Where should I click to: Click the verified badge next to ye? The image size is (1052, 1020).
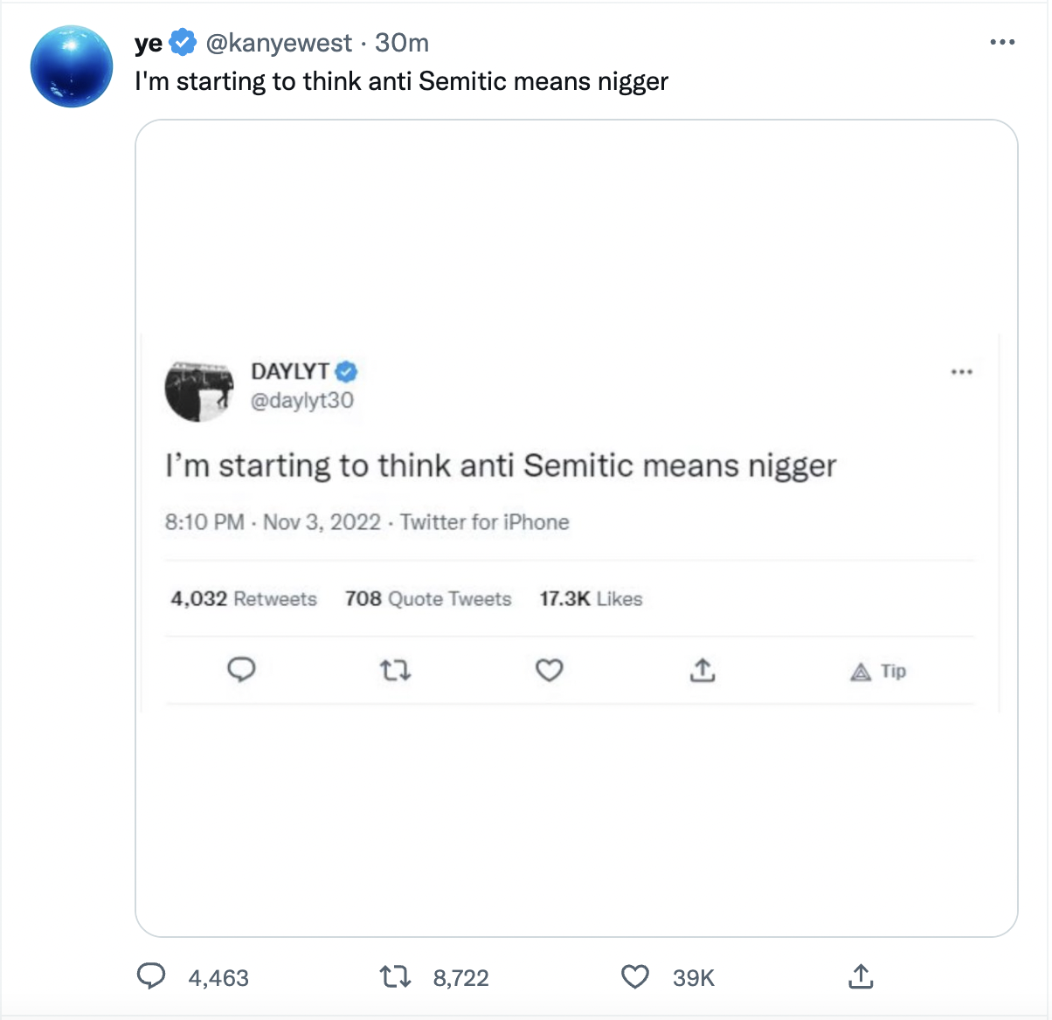(181, 40)
